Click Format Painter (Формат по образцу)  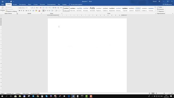11,11
